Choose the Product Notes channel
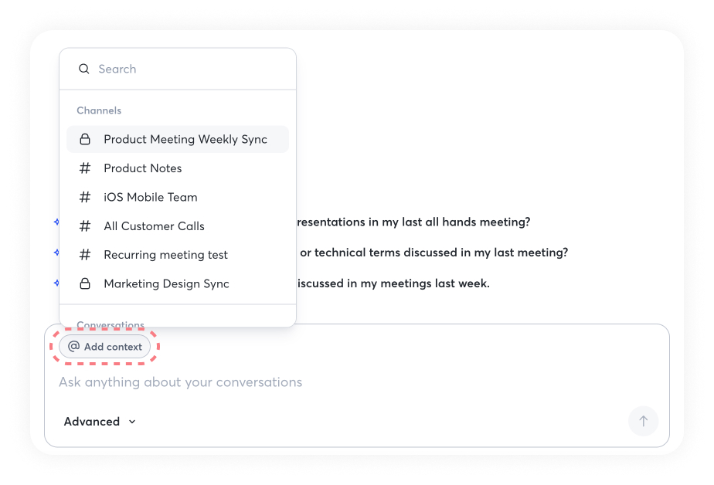 coord(143,168)
